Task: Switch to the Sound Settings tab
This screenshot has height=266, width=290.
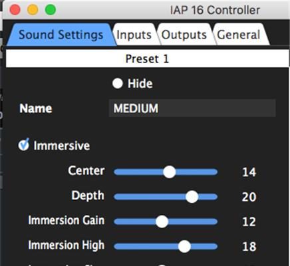Action: pos(61,35)
